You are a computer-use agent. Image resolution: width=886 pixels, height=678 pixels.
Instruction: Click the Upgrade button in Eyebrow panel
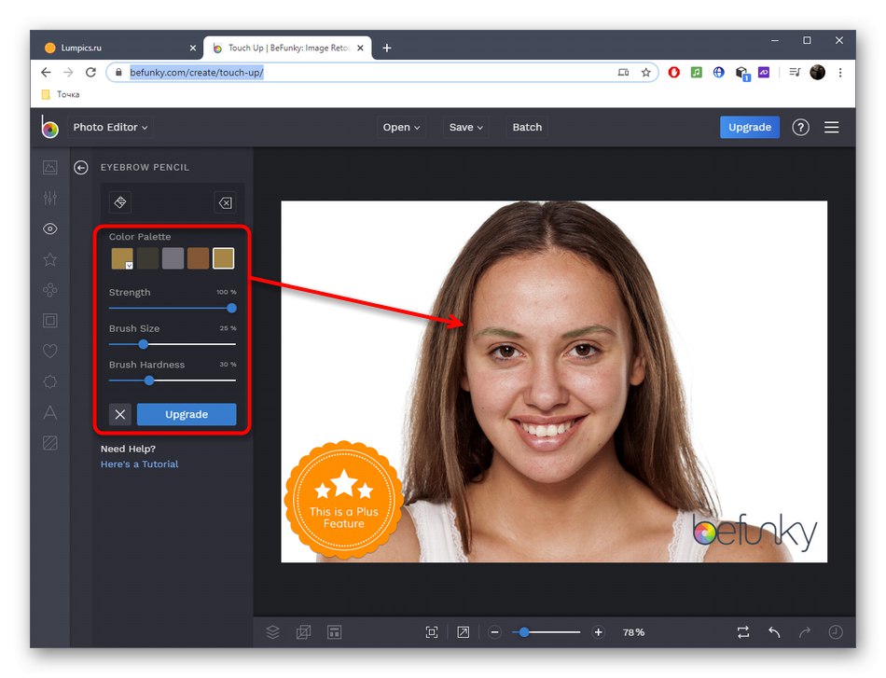click(x=187, y=414)
